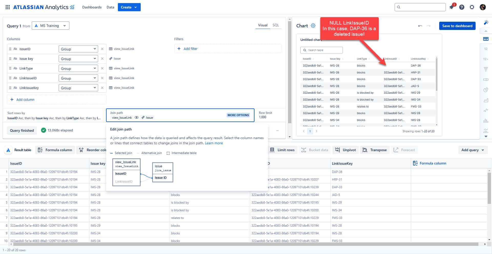Open the Data menu
Viewport: 492px width, 254px height.
[110, 7]
